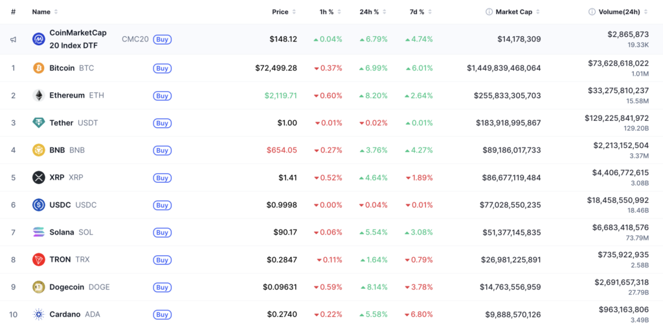
Task: Click Cardano volume $963,163,806
Action: coord(624,310)
